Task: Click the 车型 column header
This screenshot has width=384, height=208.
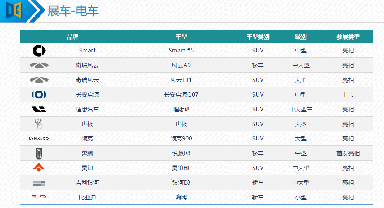Action: coord(181,37)
